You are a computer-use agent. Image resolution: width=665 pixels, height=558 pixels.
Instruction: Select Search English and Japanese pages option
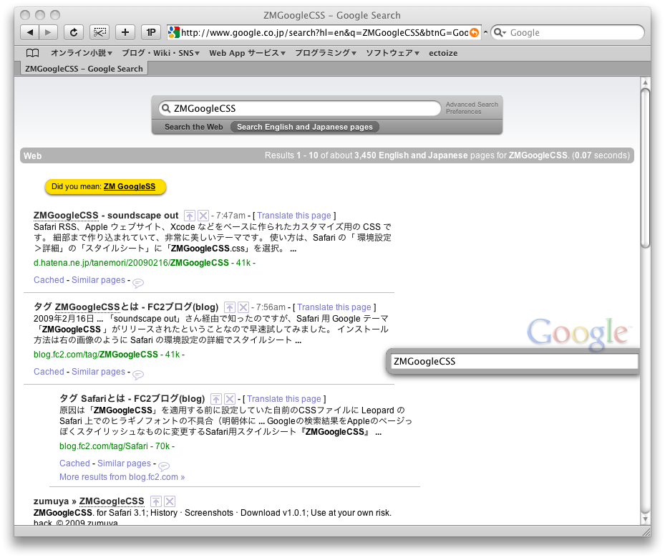point(304,127)
